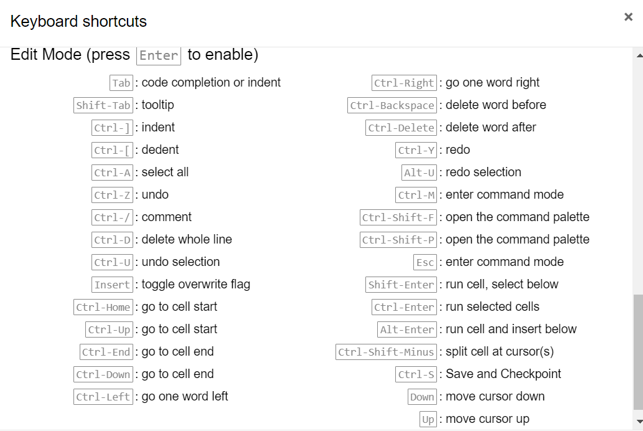Click the Enter badge in the Edit Mode heading
The image size is (643, 431).
[x=158, y=55]
